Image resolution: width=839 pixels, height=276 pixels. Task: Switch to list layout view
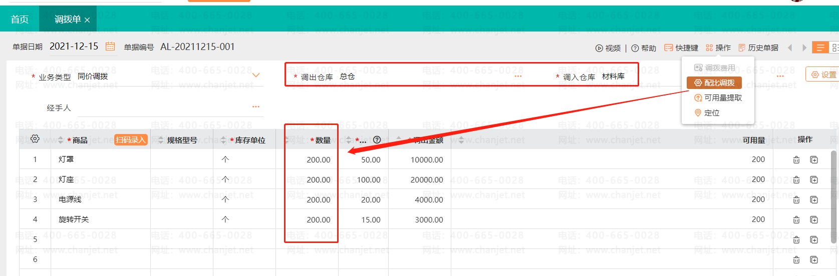tap(820, 47)
